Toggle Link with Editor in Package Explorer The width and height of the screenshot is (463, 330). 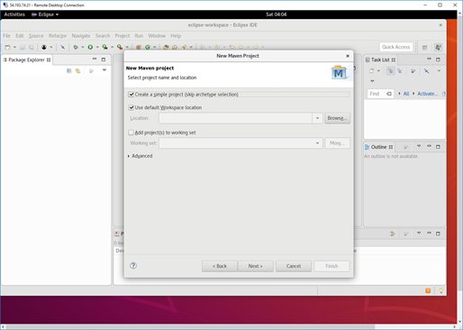click(x=77, y=71)
